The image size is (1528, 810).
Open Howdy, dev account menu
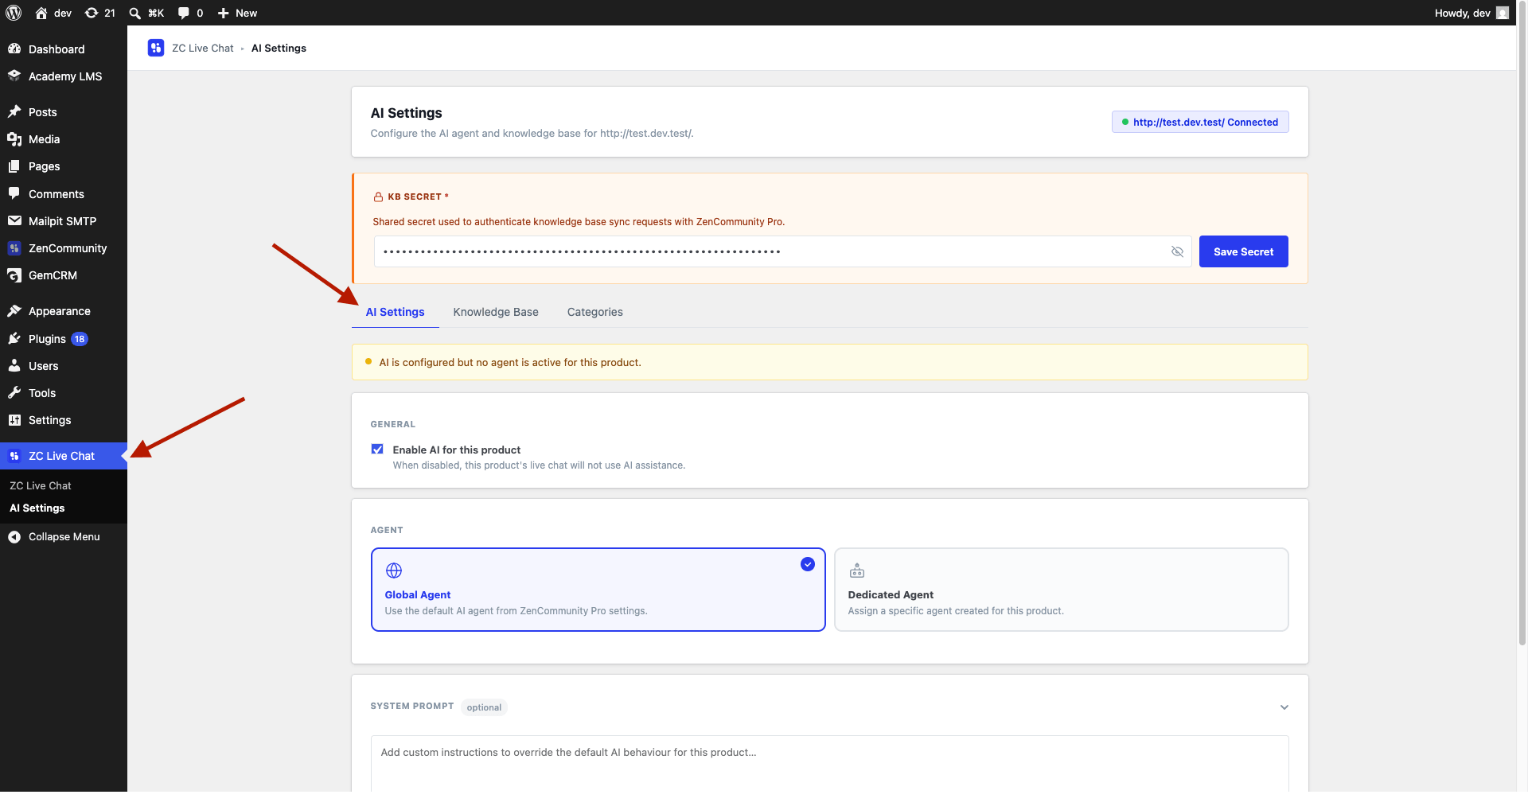pos(1471,13)
